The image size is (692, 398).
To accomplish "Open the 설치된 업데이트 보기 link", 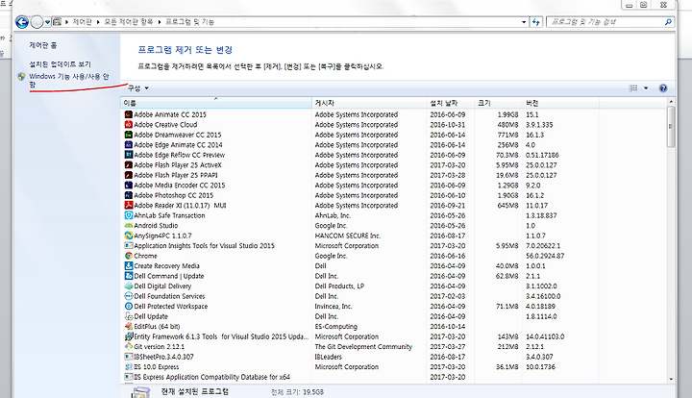I will [x=60, y=64].
